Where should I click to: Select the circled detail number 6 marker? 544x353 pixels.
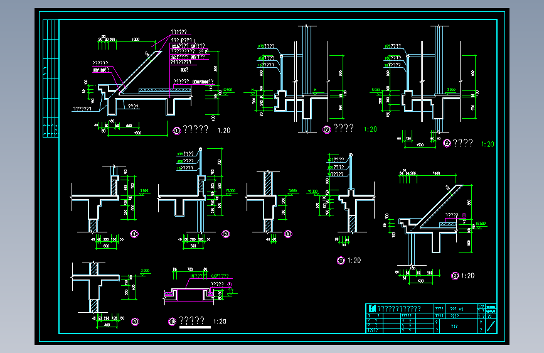(288, 234)
